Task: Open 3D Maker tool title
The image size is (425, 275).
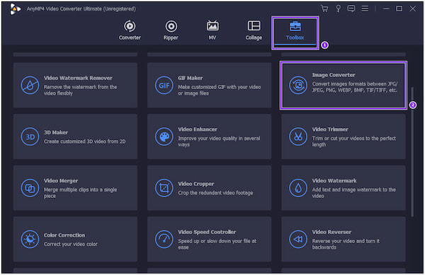Action: pos(56,132)
